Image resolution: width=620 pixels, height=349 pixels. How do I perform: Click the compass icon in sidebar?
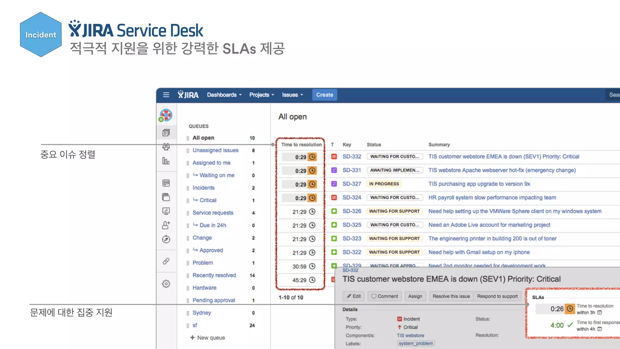click(166, 239)
